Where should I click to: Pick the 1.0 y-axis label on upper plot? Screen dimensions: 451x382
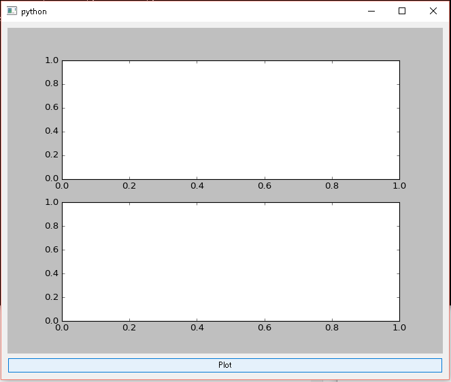pos(51,60)
